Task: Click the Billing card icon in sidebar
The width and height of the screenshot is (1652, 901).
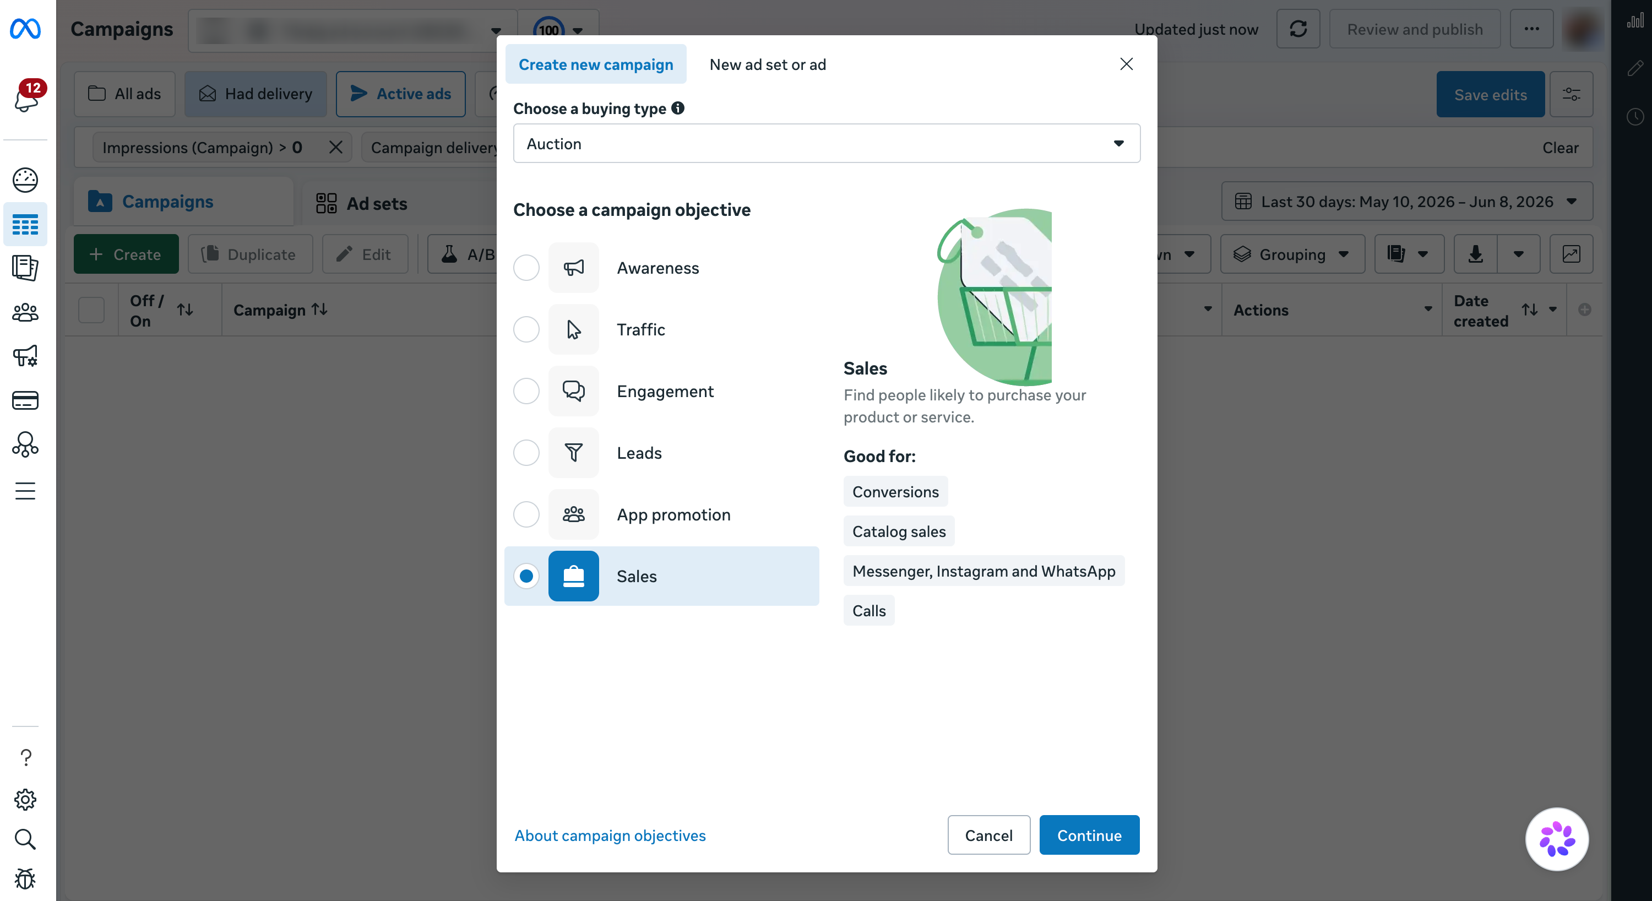Action: point(25,400)
